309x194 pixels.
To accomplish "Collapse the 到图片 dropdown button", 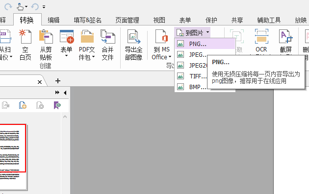I will pyautogui.click(x=192, y=33).
